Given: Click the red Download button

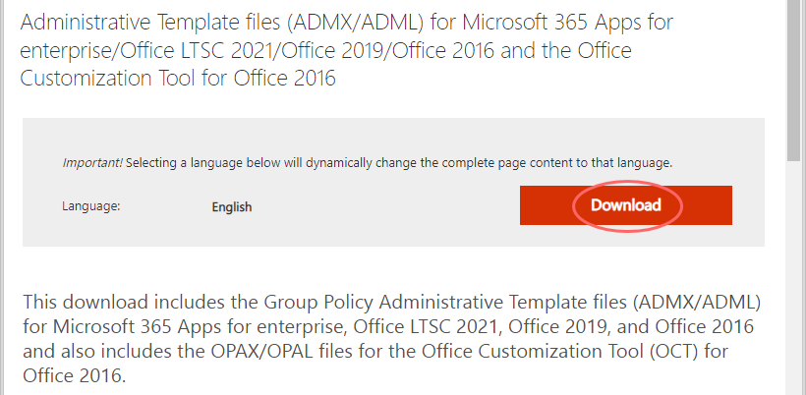Looking at the screenshot, I should (625, 205).
